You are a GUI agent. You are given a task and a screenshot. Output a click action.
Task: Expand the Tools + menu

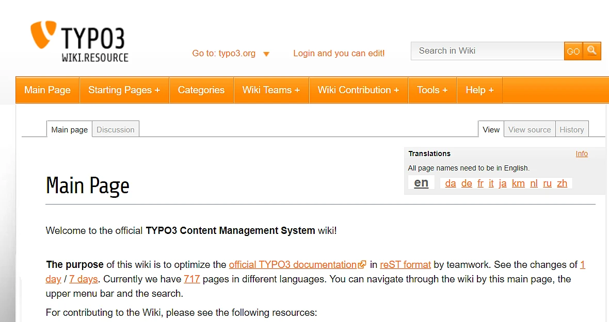click(x=432, y=90)
